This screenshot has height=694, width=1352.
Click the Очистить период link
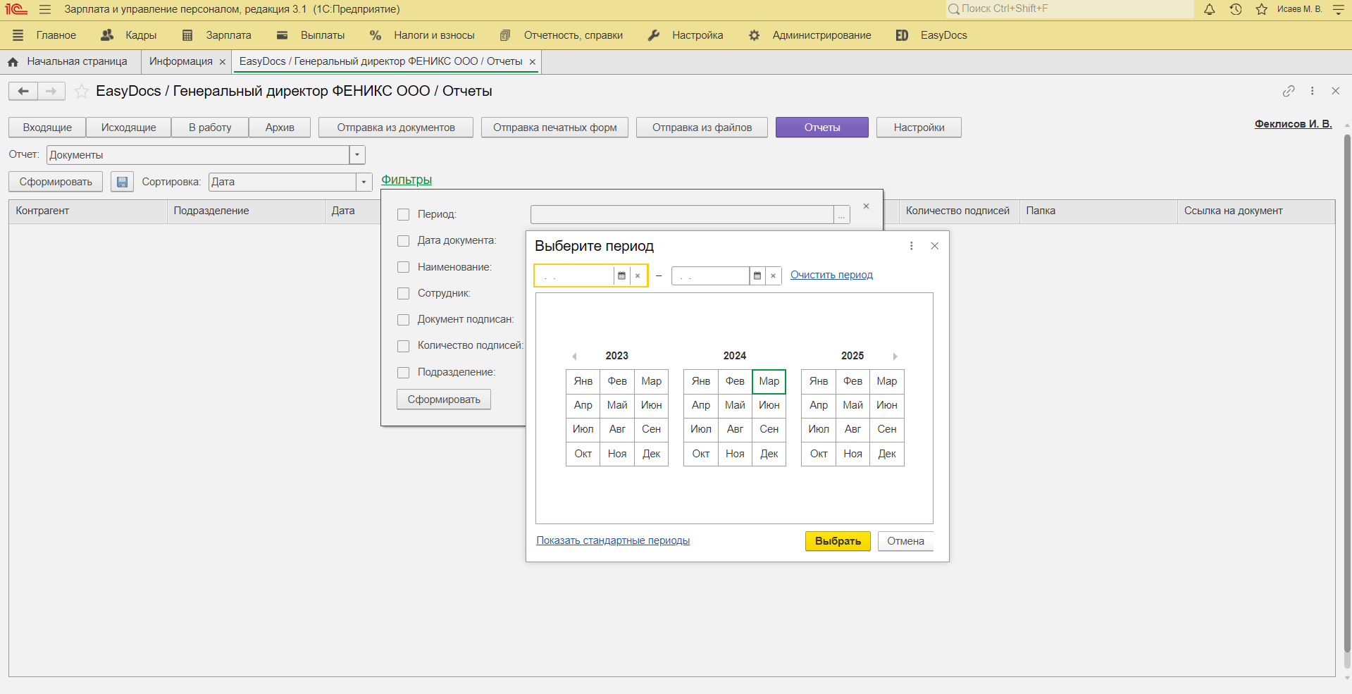tap(831, 275)
